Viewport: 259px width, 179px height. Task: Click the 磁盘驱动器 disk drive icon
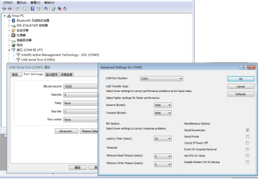click(x=13, y=40)
